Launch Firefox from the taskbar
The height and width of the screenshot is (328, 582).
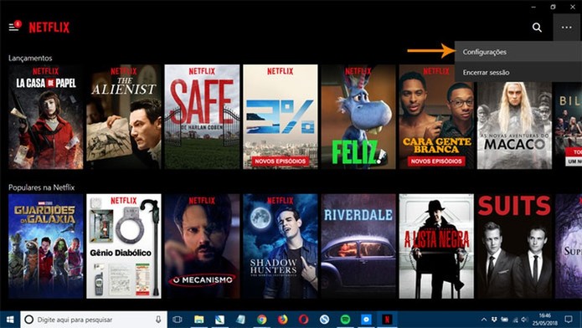pos(283,320)
